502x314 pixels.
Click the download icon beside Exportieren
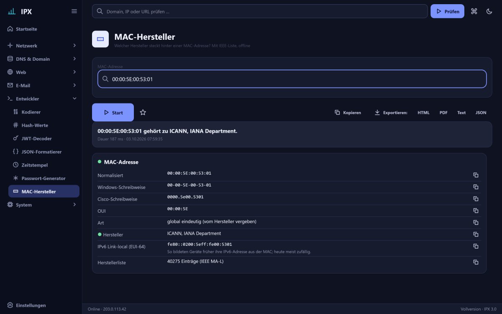377,112
